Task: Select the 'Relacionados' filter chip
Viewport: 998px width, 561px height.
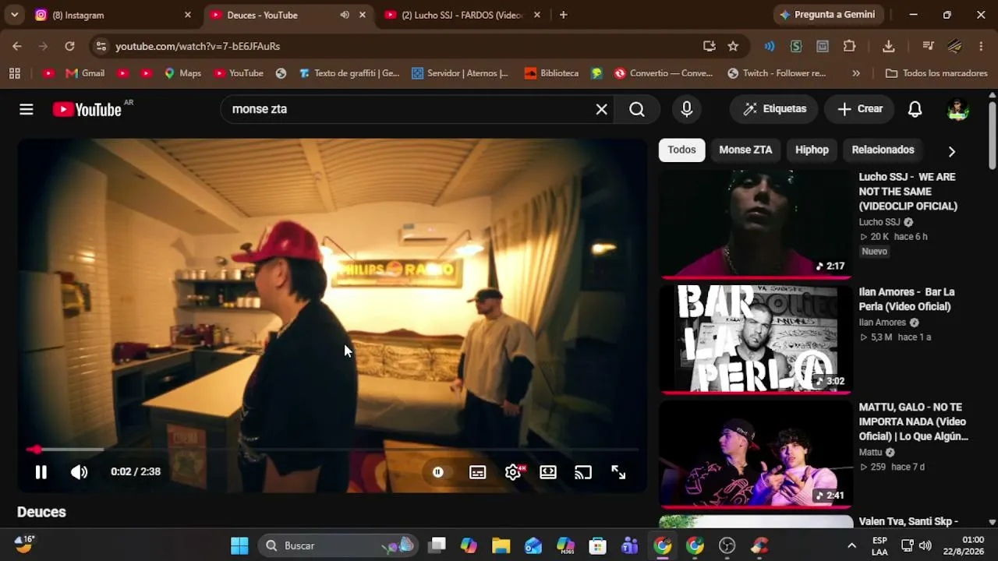Action: pos(883,150)
